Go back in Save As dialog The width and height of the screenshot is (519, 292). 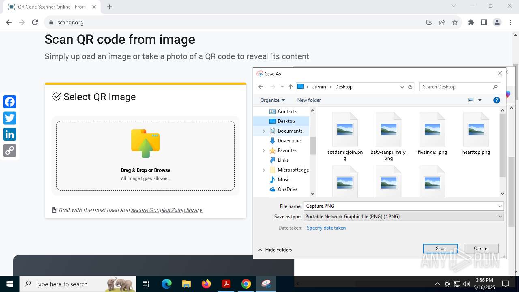261,87
